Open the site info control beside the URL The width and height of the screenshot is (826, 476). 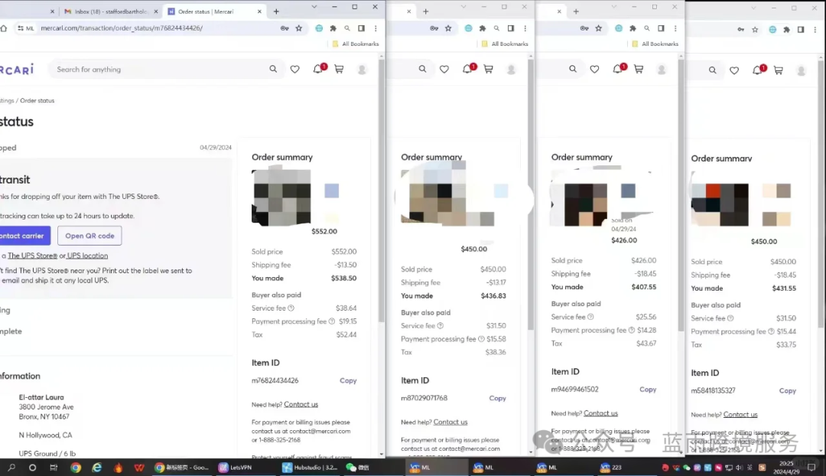coord(24,28)
